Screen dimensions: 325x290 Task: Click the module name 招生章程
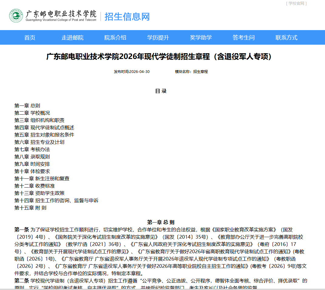(200, 72)
